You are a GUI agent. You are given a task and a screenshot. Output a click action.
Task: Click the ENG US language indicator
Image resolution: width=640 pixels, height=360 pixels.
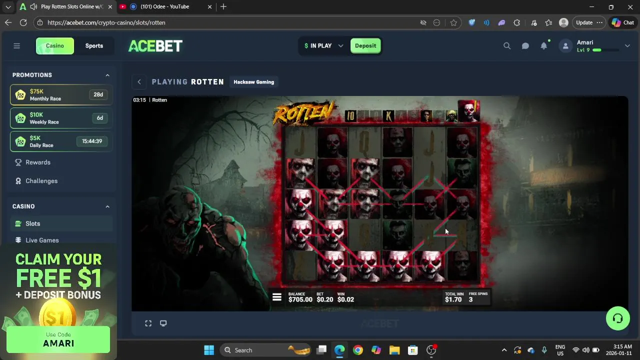[x=560, y=350]
